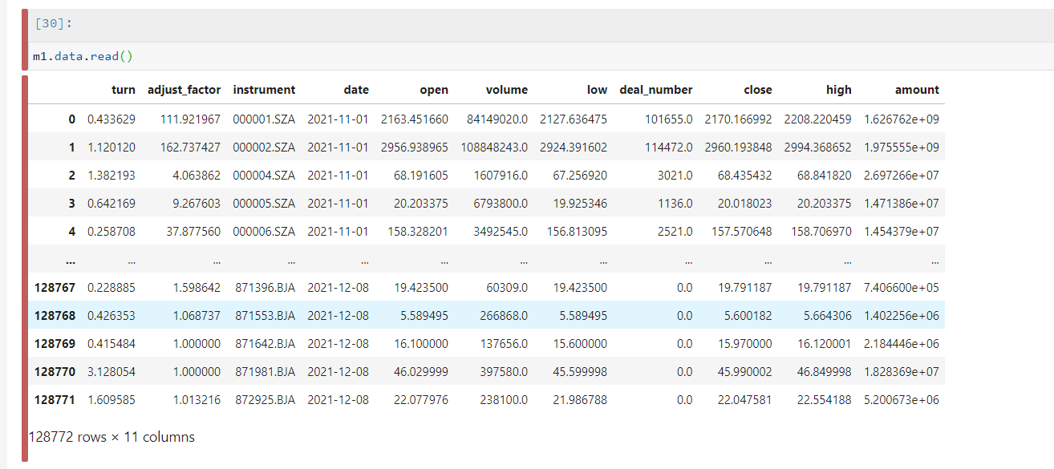1054x469 pixels.
Task: Click row index 128770
Action: pos(55,372)
